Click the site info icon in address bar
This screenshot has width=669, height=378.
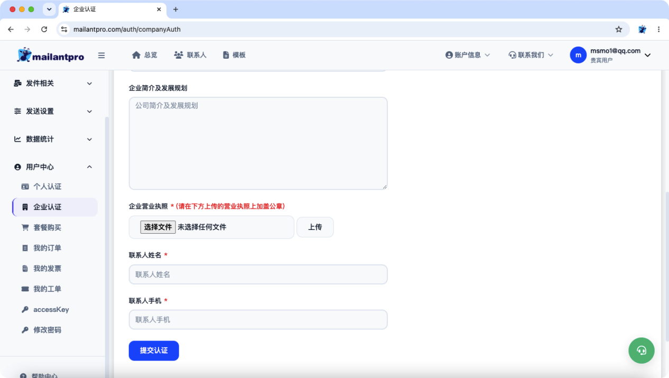[64, 30]
